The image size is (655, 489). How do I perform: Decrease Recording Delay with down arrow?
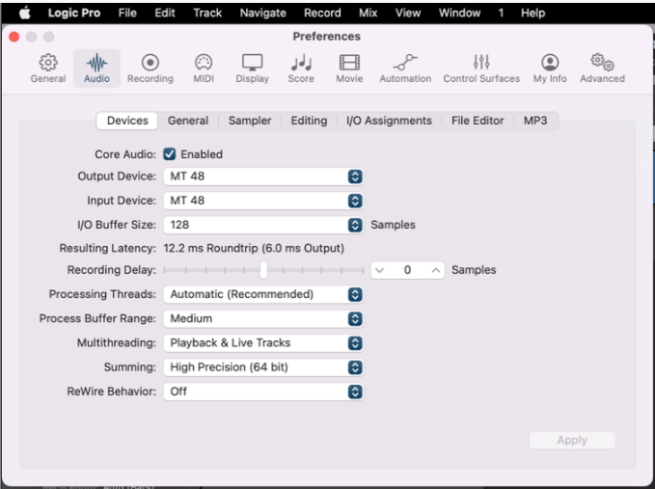(379, 270)
